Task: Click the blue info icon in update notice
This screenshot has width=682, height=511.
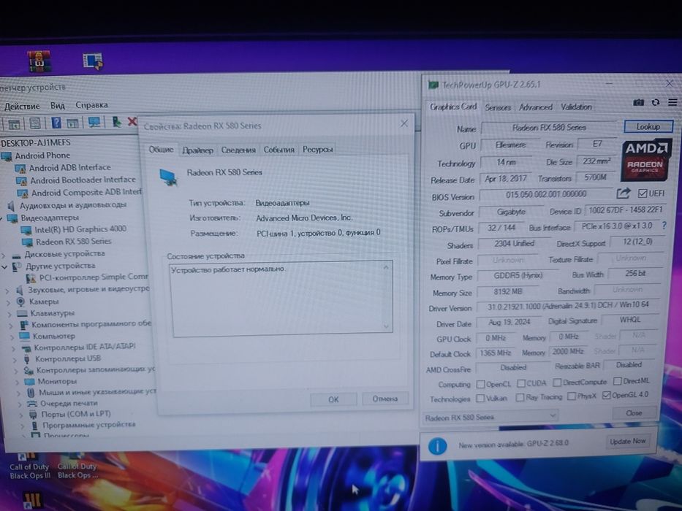Action: [x=437, y=446]
